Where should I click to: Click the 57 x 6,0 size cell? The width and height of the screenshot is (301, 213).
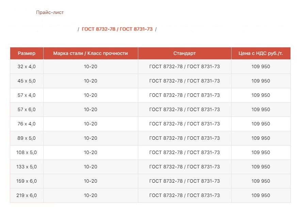(x=27, y=110)
